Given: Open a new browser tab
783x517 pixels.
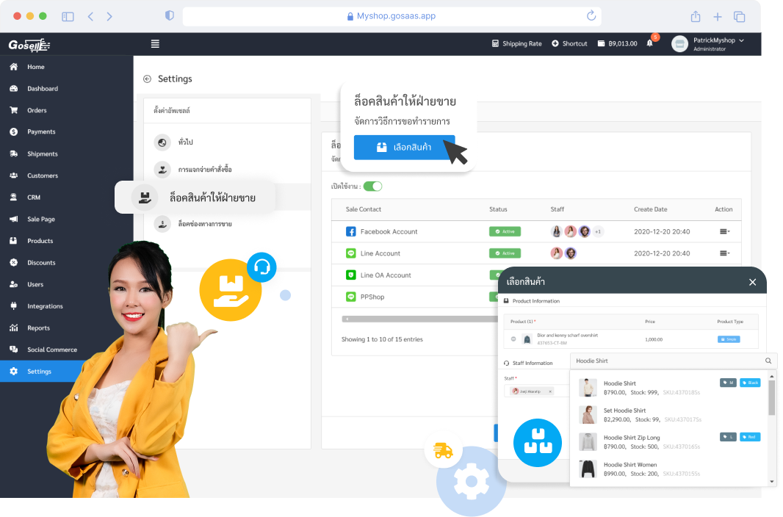Looking at the screenshot, I should tap(718, 17).
